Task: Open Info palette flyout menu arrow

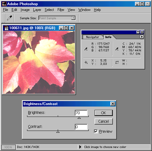Action: click(142, 37)
